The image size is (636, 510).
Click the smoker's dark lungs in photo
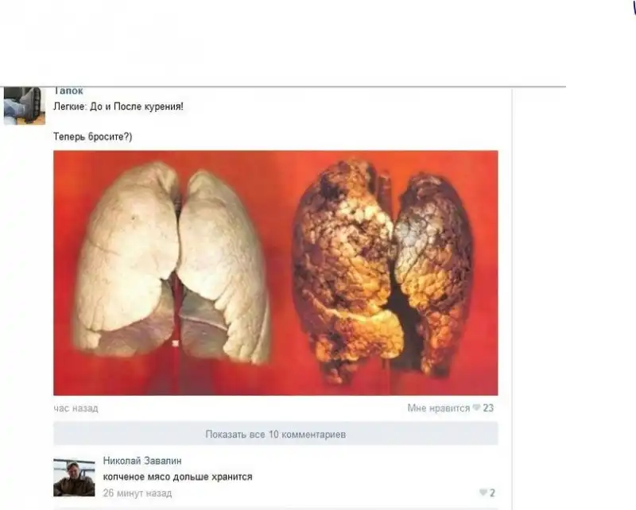(x=383, y=269)
